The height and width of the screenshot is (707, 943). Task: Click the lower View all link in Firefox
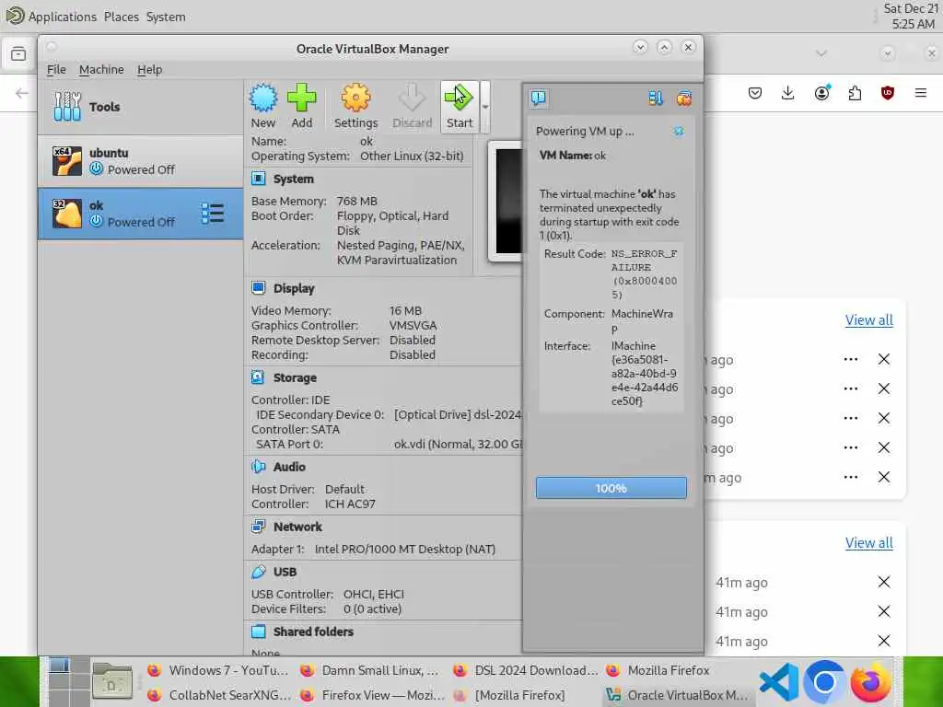[869, 542]
